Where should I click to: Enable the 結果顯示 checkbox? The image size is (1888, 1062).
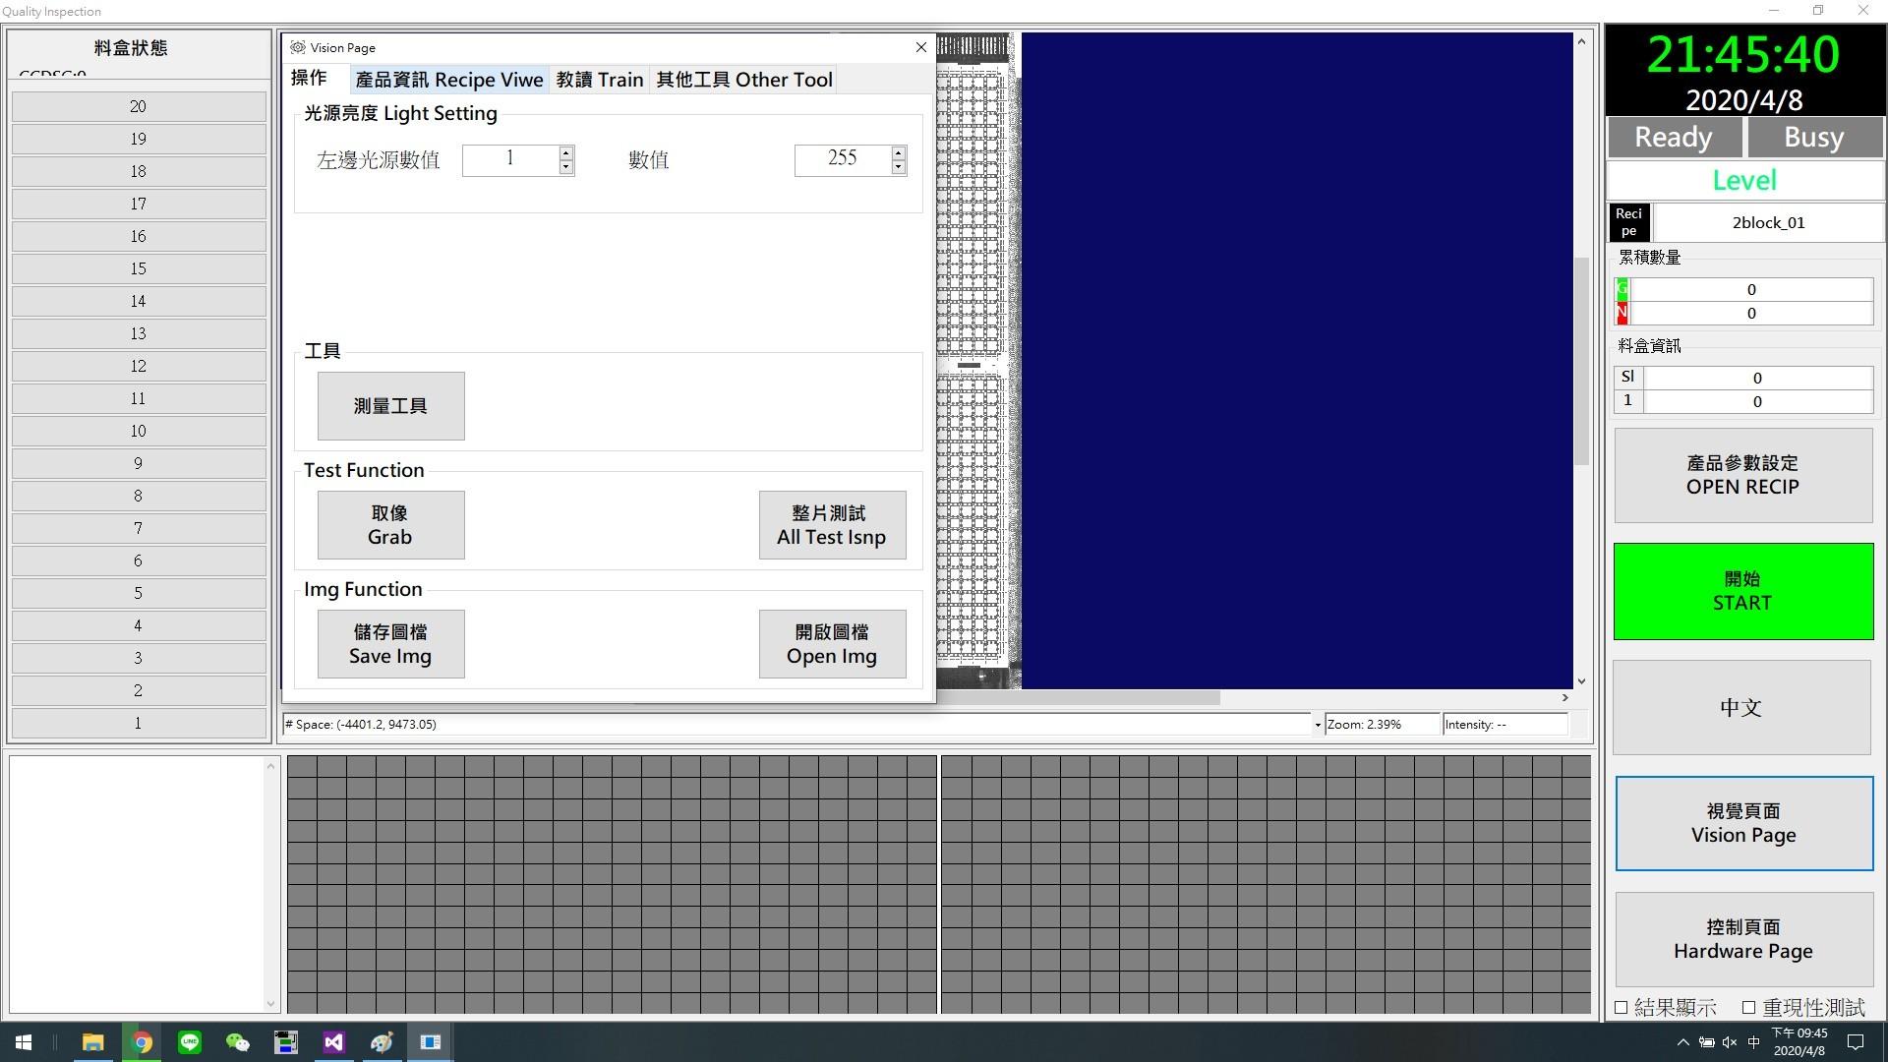coord(1622,1007)
